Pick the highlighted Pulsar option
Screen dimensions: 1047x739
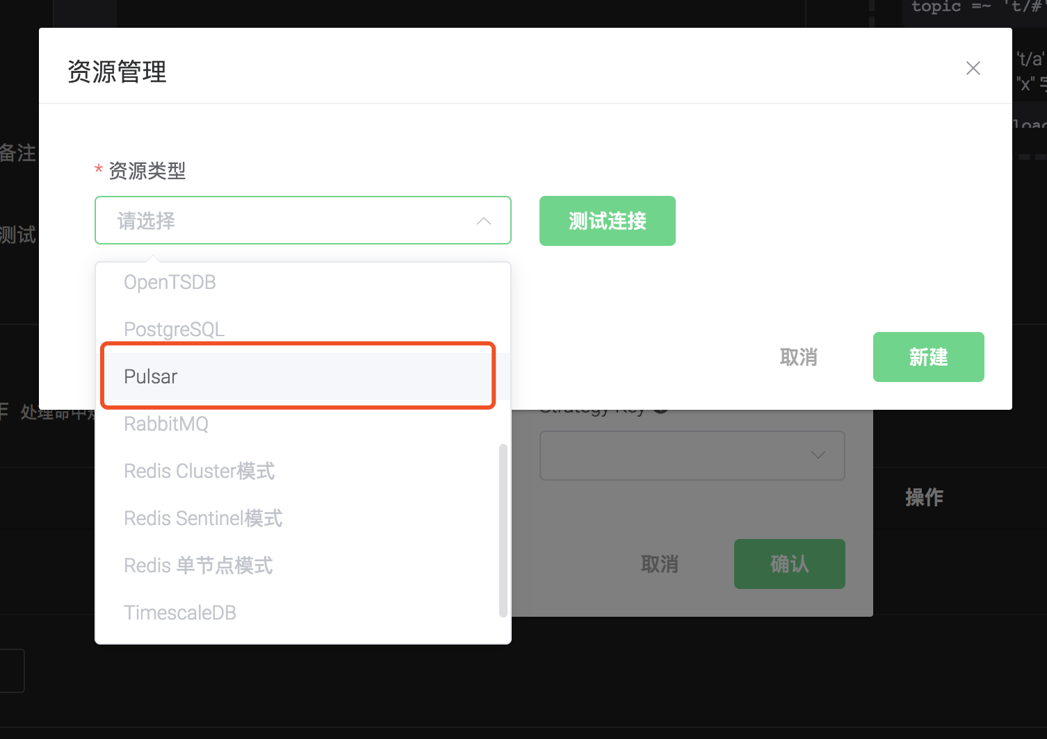(x=151, y=376)
